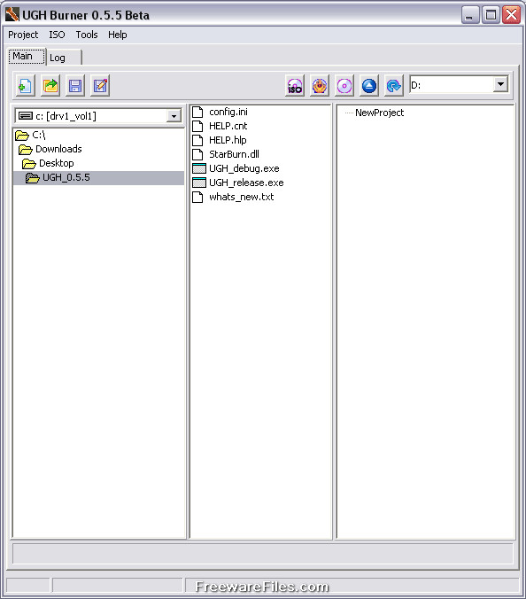The image size is (526, 599).
Task: Select HELP.cnt file name
Action: pos(228,126)
